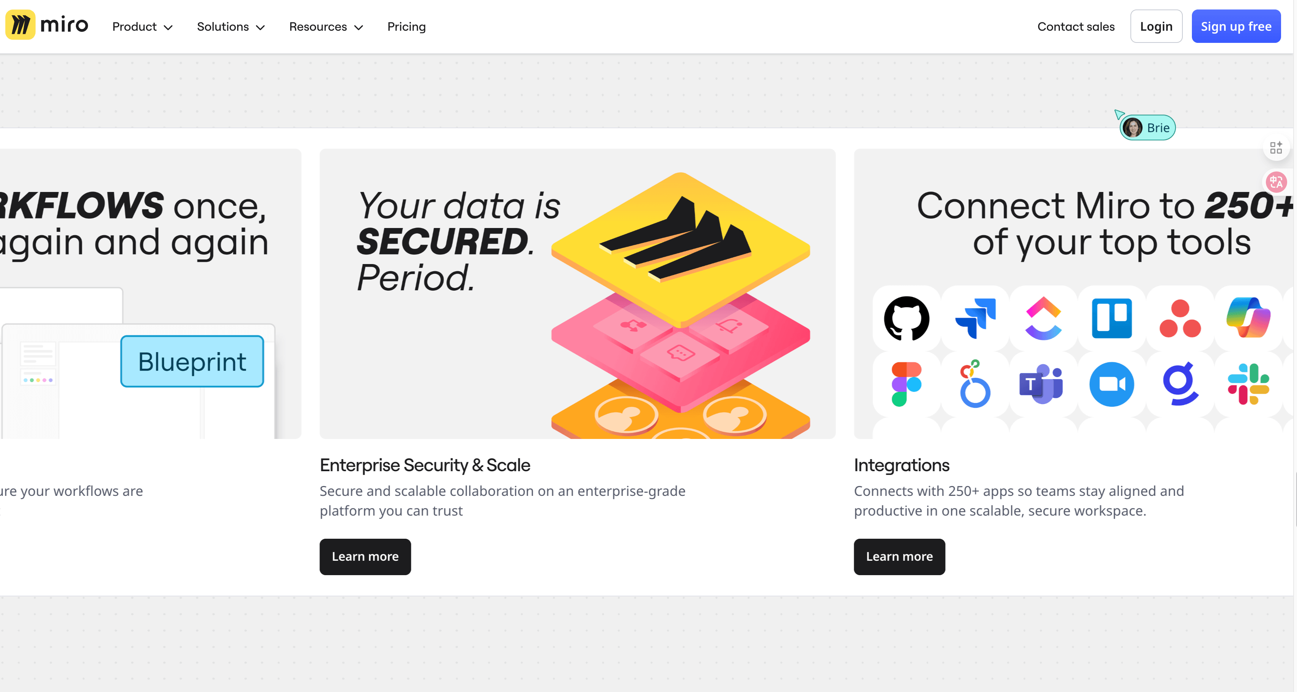Select the Trello integration icon
The height and width of the screenshot is (692, 1297).
pos(1112,319)
